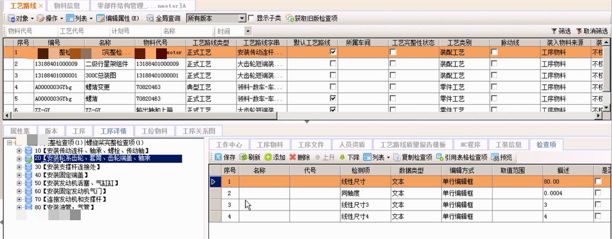612x239 pixels.
Task: Toggle the 显示子类 checkbox
Action: 251,18
